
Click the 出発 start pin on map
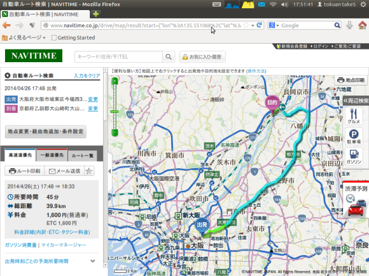(x=202, y=227)
